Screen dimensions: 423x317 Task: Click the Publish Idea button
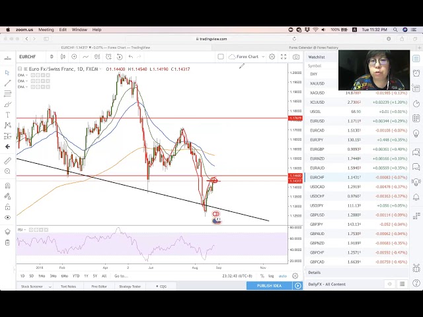[269, 286]
